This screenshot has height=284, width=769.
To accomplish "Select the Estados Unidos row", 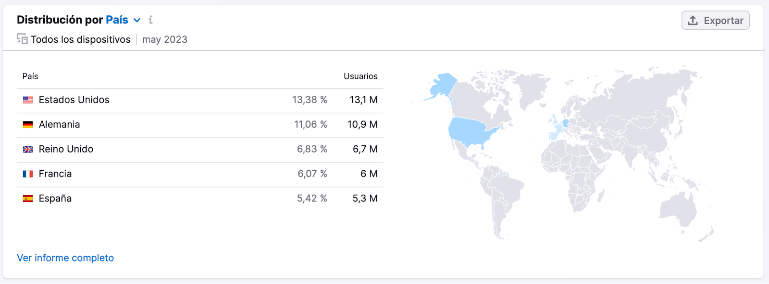I will tap(74, 100).
